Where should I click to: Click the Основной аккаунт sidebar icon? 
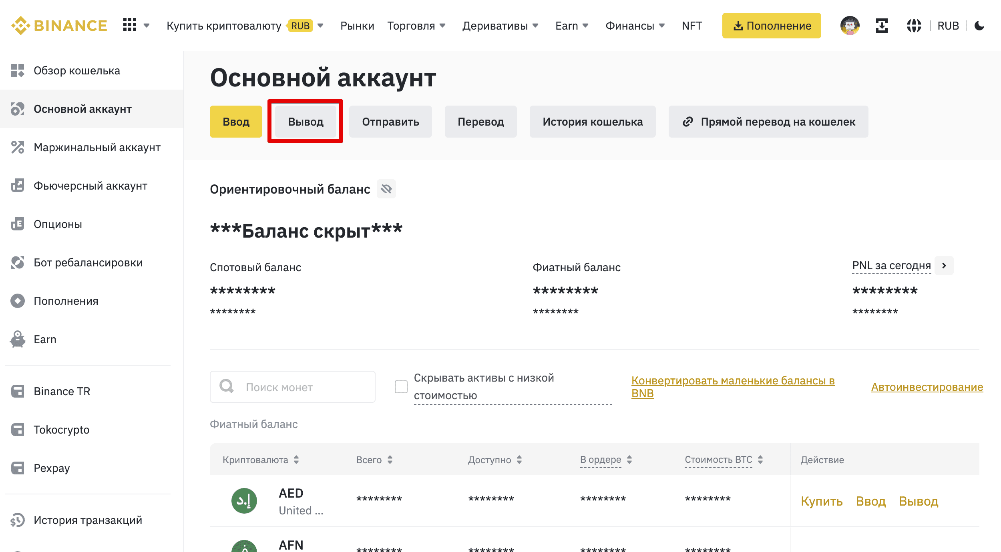(18, 109)
